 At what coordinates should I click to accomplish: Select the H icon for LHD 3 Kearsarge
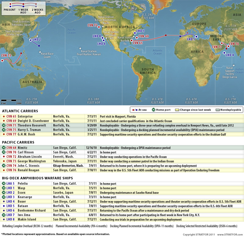click(x=4, y=197)
